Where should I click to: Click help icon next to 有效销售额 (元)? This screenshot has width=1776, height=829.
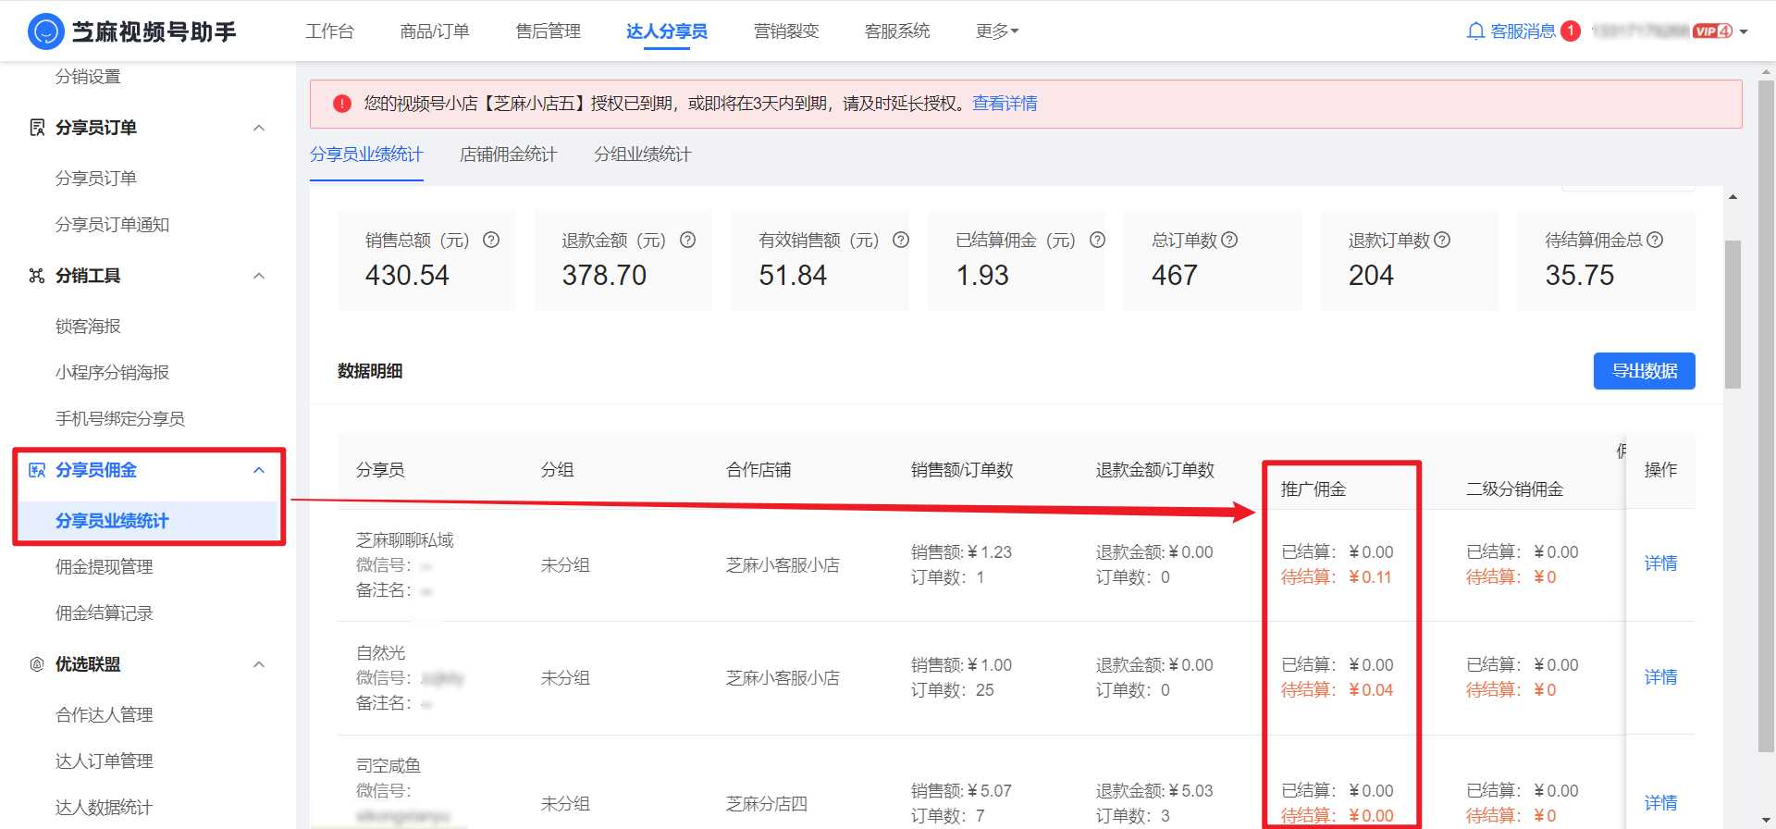point(901,240)
